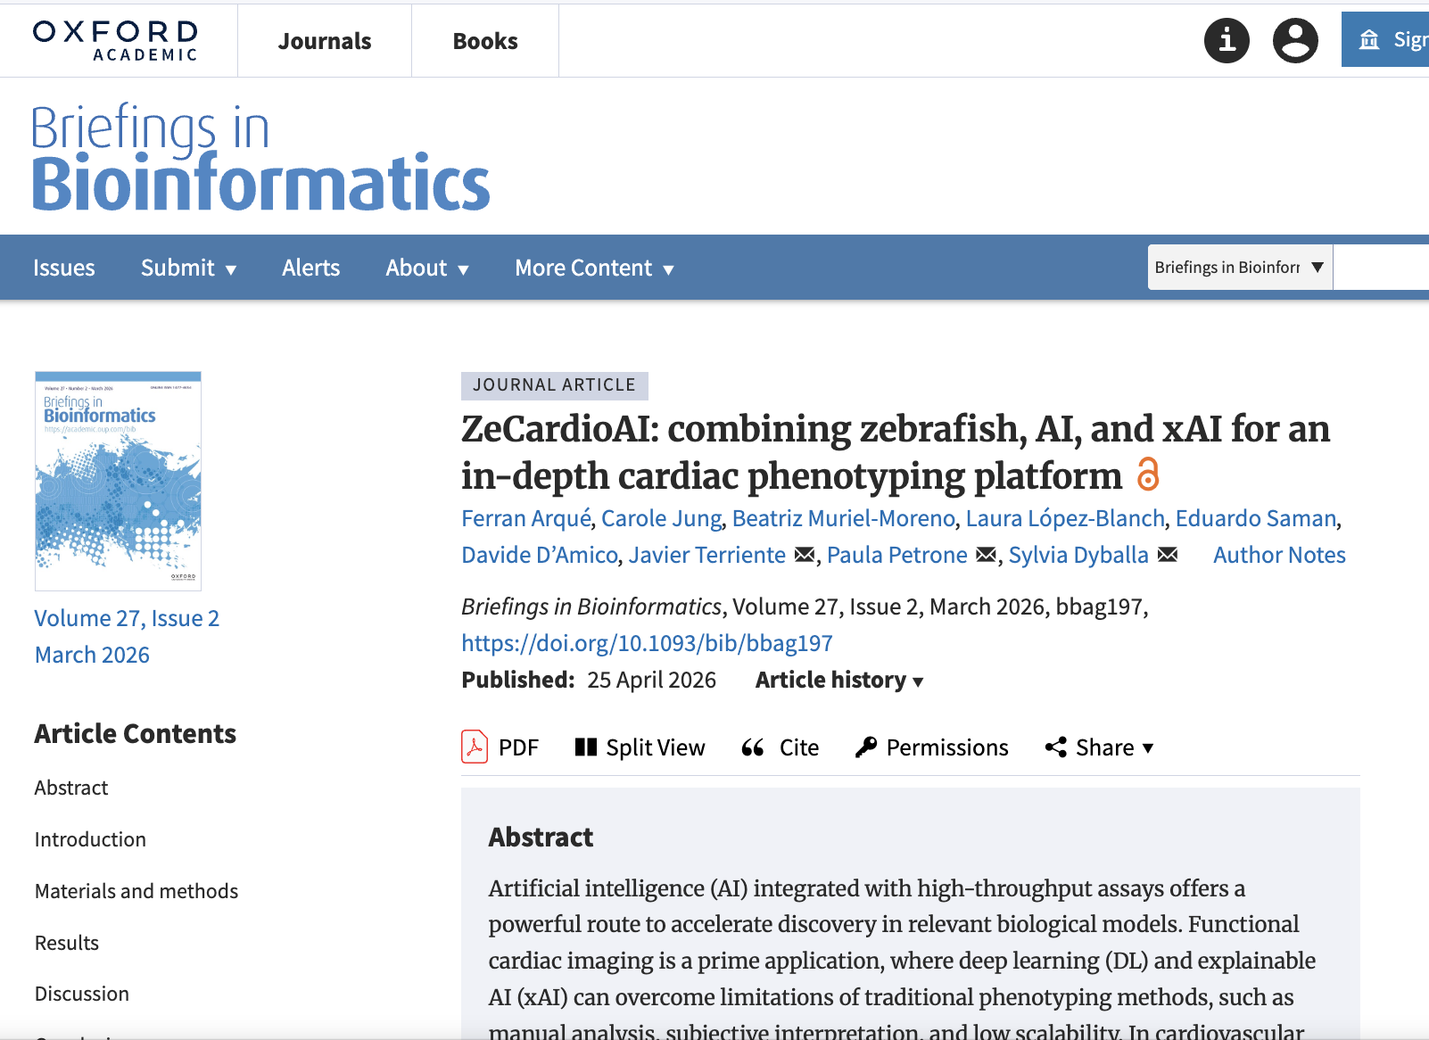Screen dimensions: 1429x1040
Task: Open author Paula Petrone's details
Action: 897,555
